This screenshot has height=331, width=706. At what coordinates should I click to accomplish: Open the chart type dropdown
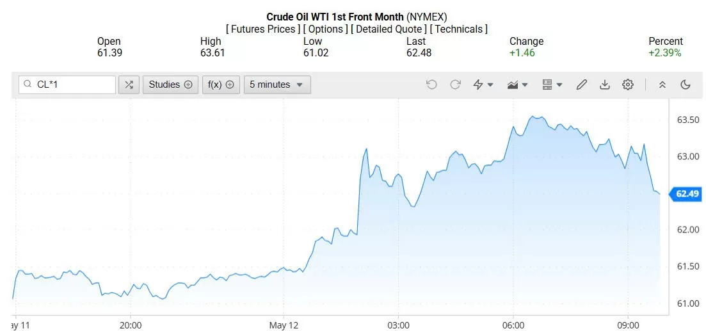(x=517, y=85)
